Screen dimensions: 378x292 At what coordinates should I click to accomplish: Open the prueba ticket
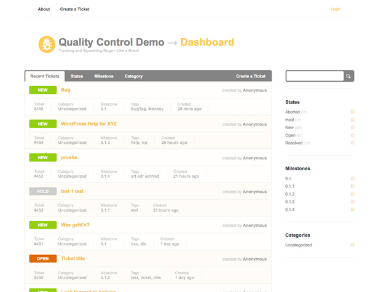click(69, 157)
